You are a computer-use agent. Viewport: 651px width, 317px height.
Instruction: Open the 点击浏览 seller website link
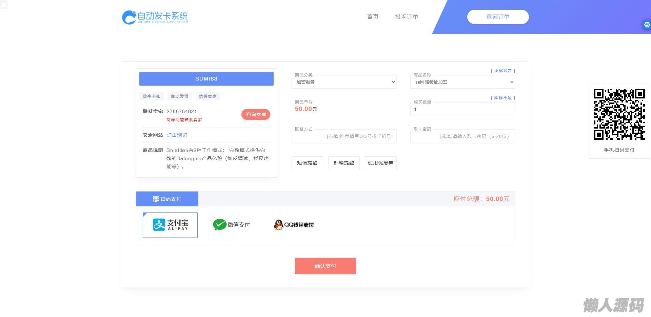[177, 135]
